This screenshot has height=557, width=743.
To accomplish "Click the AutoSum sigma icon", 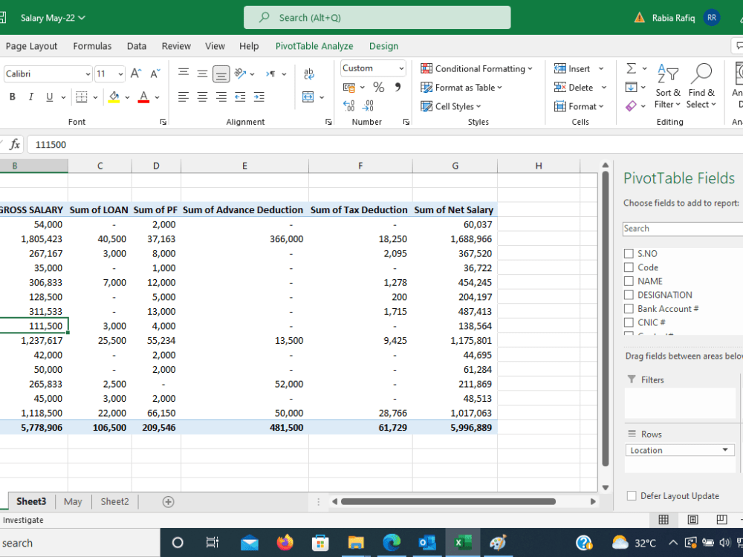I will 631,68.
